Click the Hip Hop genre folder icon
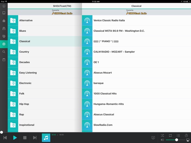The height and width of the screenshot is (143, 191). point(13,104)
